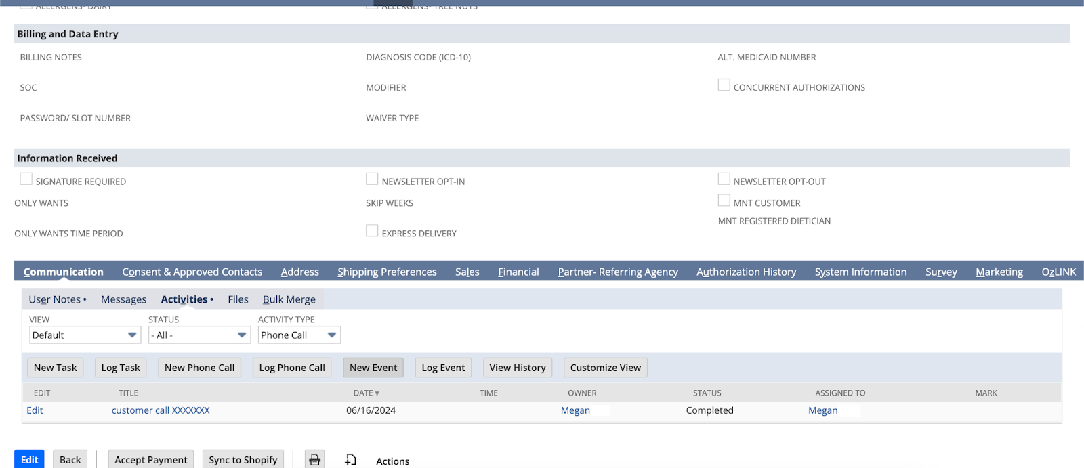1084x468 pixels.
Task: Enable the Newsletter Opt-In checkbox
Action: coord(372,179)
